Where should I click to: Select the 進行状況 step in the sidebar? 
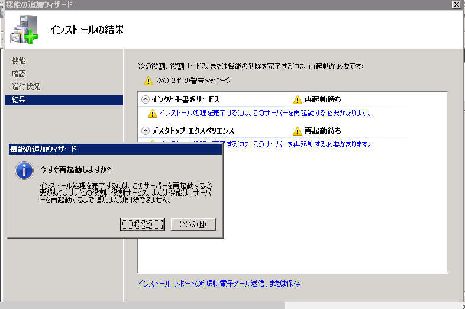pyautogui.click(x=25, y=87)
